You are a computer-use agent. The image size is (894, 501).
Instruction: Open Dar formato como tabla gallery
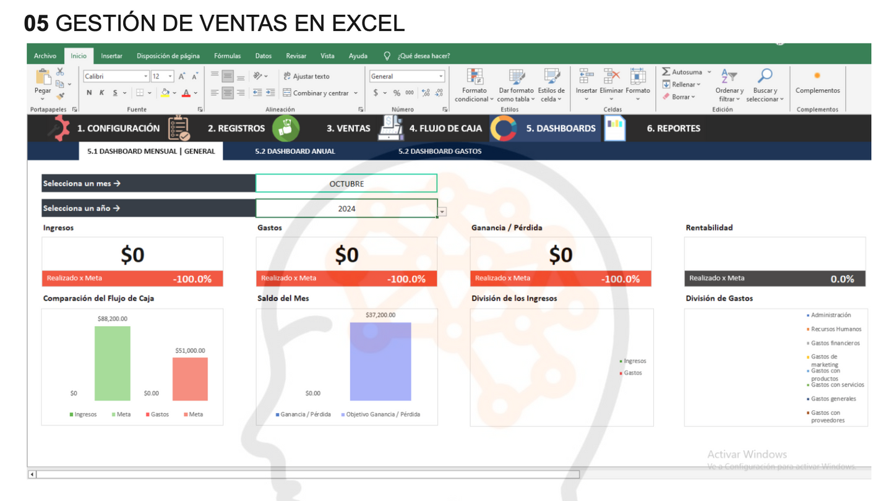pyautogui.click(x=517, y=85)
